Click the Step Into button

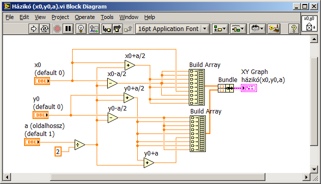point(107,29)
